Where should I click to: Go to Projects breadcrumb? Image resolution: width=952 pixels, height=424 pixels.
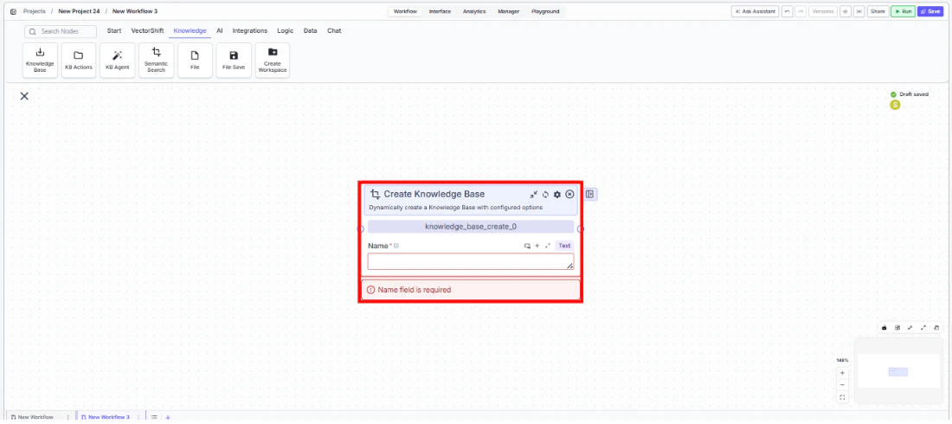click(35, 11)
